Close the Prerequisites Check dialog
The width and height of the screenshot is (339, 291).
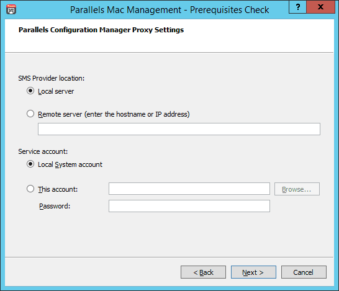coord(320,7)
